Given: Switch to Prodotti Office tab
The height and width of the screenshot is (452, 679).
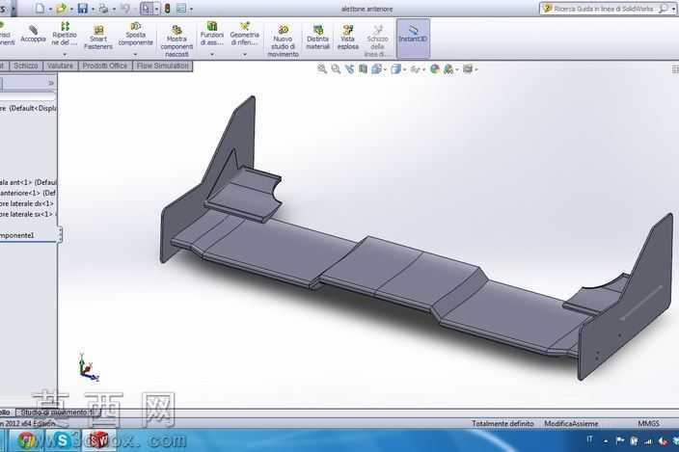Looking at the screenshot, I should pyautogui.click(x=105, y=66).
